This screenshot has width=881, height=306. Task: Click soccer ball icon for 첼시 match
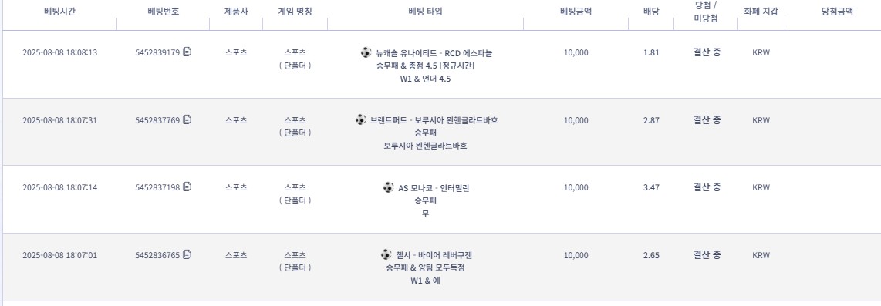(x=386, y=254)
